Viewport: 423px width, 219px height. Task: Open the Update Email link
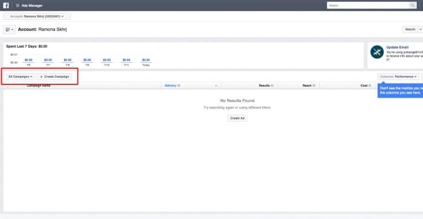[398, 47]
